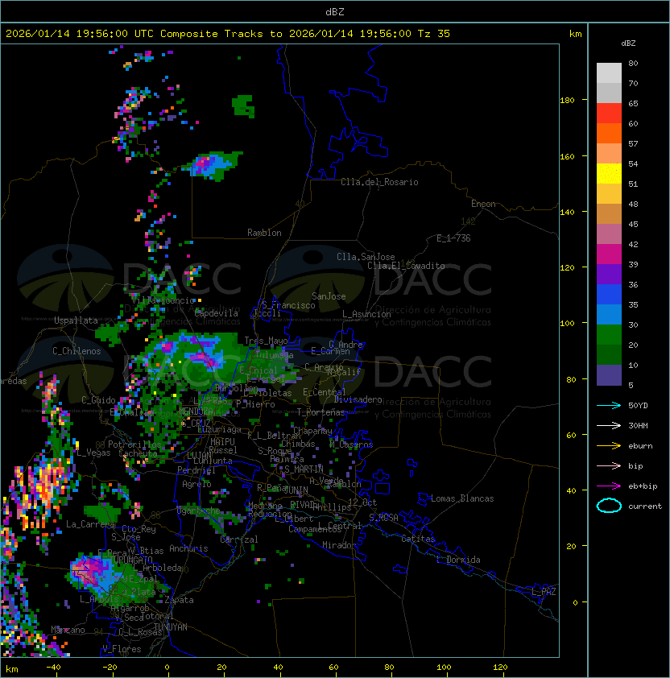
Task: Click the 'L_Vegas' map label
Action: pyautogui.click(x=93, y=453)
